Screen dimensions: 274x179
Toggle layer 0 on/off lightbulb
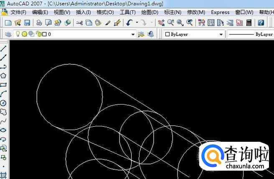click(18, 34)
